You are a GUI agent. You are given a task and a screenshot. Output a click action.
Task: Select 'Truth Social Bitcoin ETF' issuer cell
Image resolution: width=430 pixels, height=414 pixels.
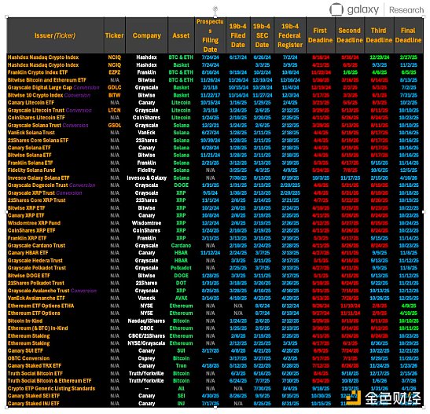coord(35,373)
